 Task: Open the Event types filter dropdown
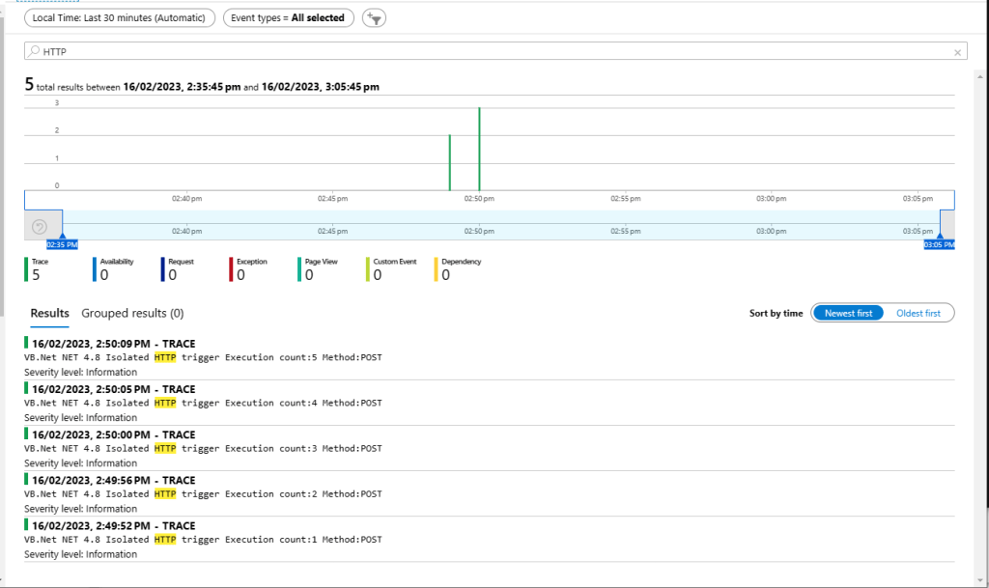pyautogui.click(x=288, y=18)
